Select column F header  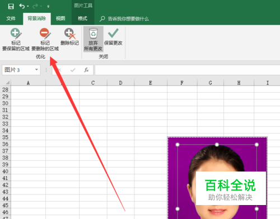(x=182, y=83)
